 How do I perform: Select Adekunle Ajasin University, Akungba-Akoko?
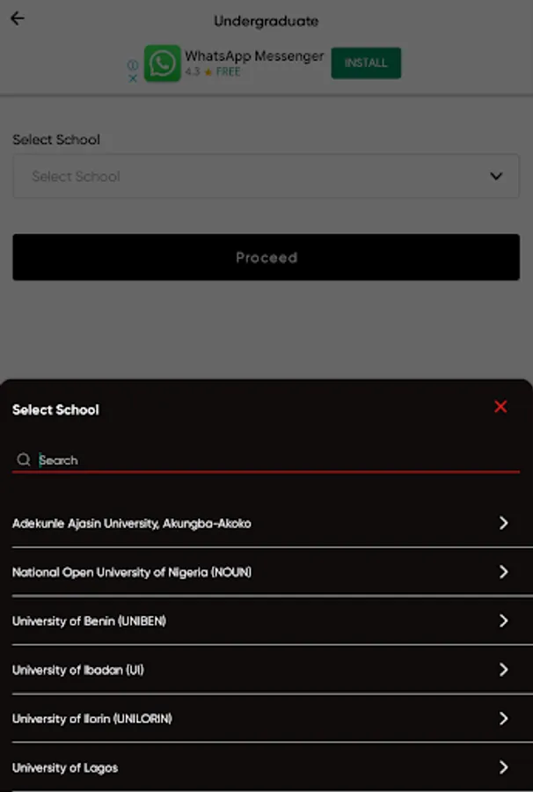(x=266, y=523)
